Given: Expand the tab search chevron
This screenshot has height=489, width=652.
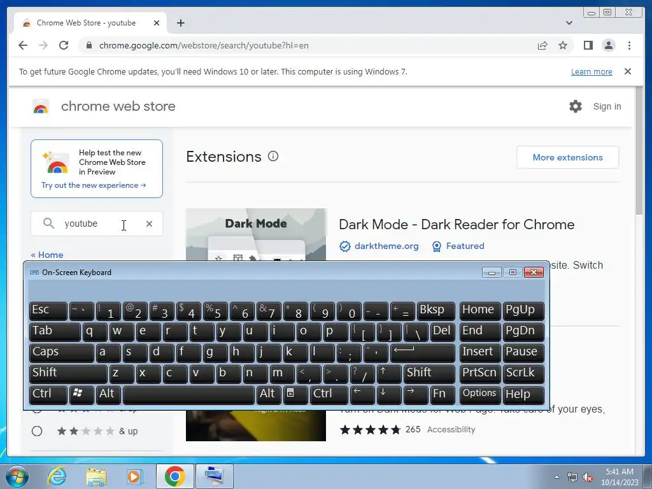Looking at the screenshot, I should (569, 23).
